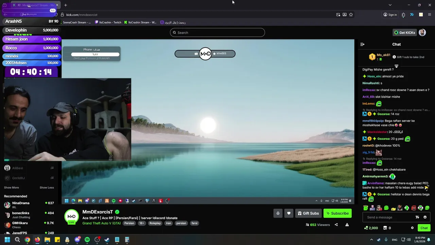Screen dimensions: 435x245
Task: Toggle system volume speaker icon
Action: (x=409, y=240)
